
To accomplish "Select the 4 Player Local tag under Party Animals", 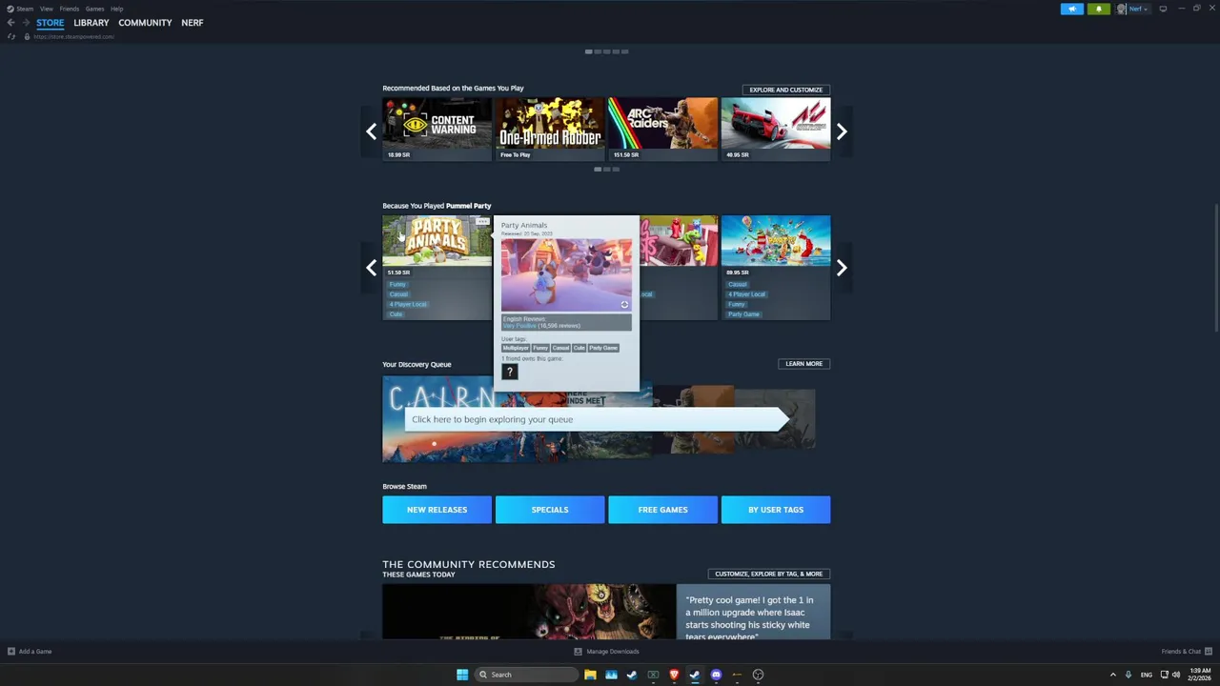I will coord(408,304).
